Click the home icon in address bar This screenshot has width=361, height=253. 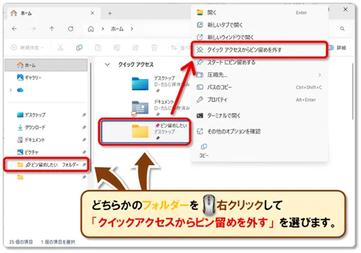pos(91,29)
